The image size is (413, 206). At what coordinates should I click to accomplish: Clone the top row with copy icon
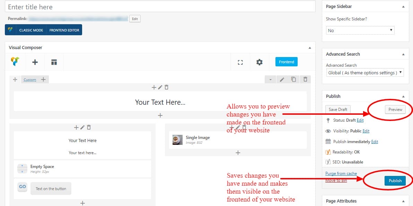293,79
